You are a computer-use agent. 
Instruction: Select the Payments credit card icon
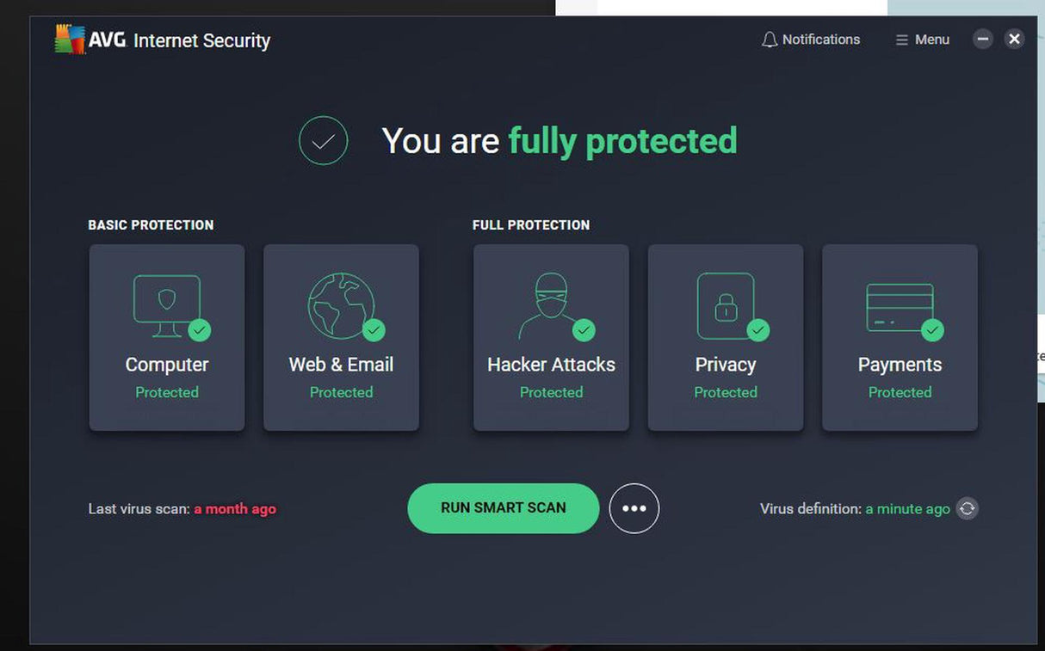[x=900, y=301]
